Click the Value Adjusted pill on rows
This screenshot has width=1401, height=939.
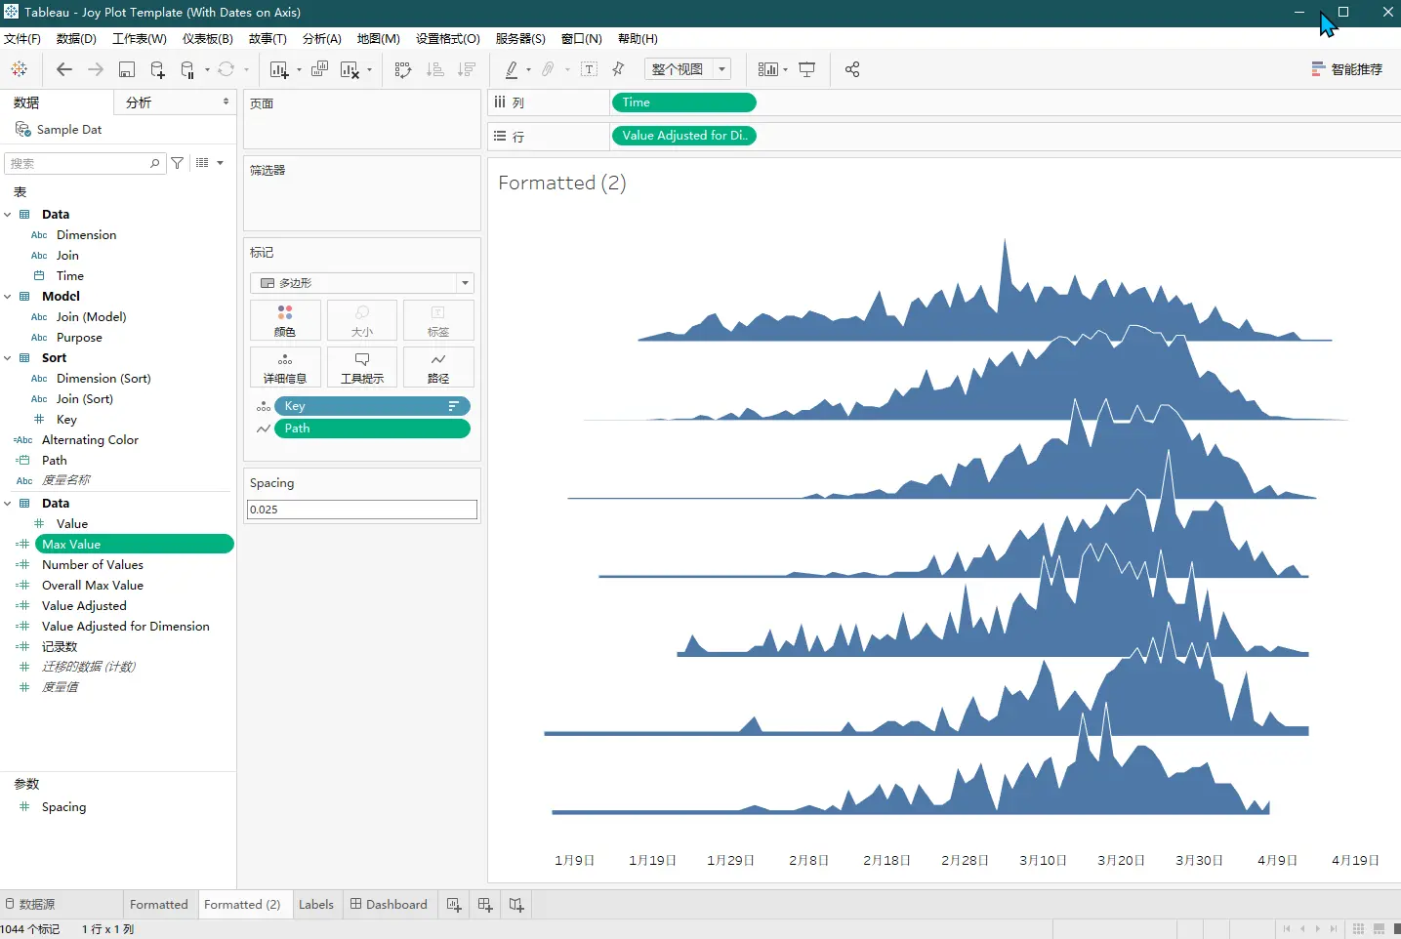tap(683, 136)
